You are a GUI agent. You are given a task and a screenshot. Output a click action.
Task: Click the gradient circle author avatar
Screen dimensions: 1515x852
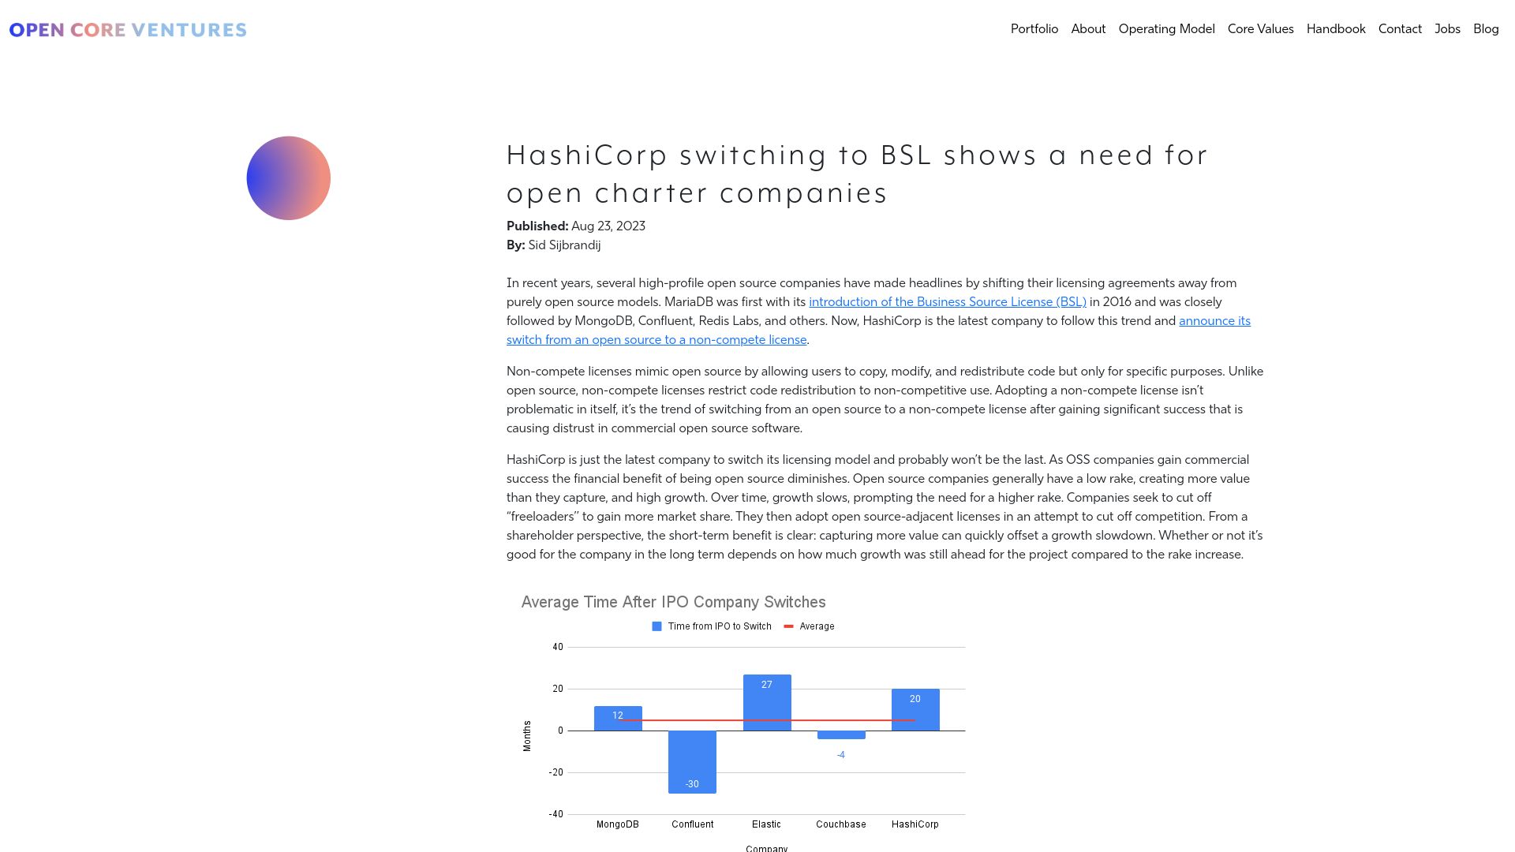[288, 178]
